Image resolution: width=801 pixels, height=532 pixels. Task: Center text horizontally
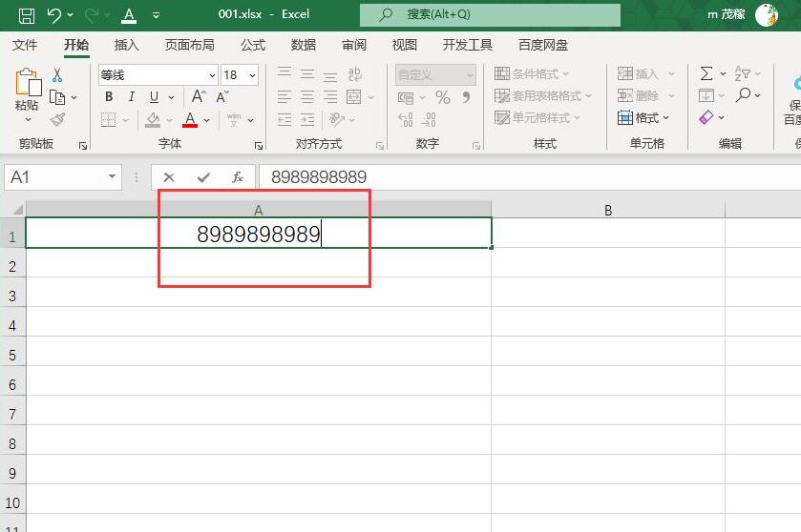[307, 96]
